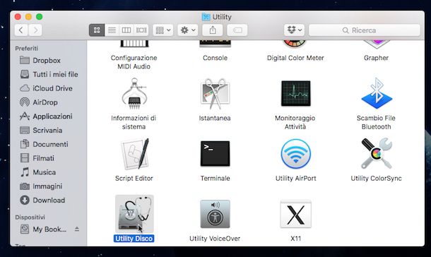
Task: Select the Console app label
Action: 215,58
